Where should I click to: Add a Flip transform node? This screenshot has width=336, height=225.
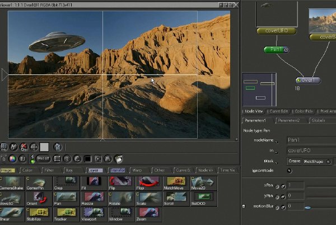pyautogui.click(x=119, y=182)
